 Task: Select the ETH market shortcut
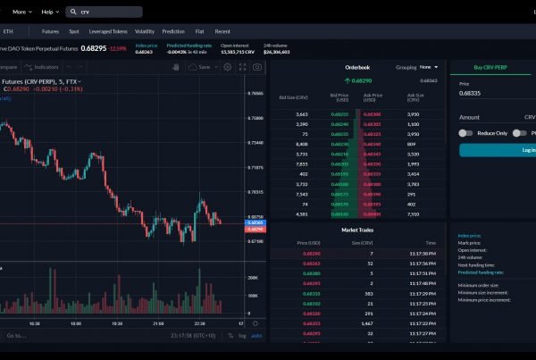point(8,31)
